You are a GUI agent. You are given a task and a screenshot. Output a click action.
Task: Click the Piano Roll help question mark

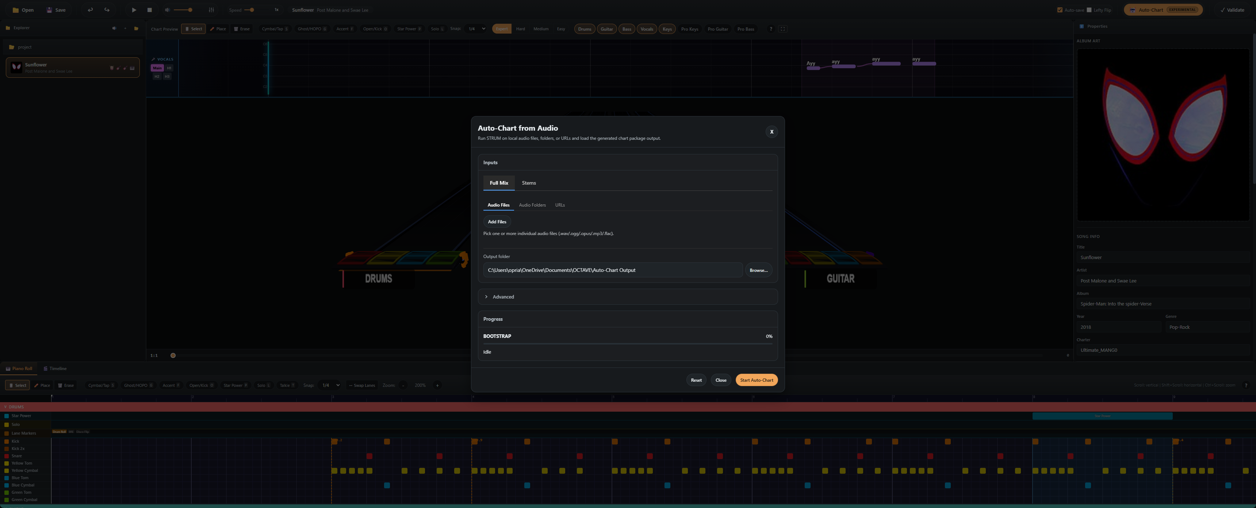tap(1246, 385)
